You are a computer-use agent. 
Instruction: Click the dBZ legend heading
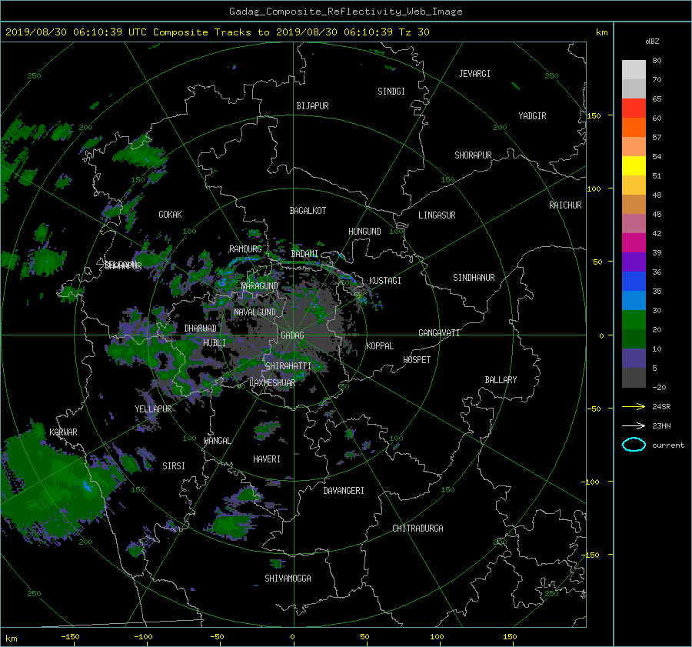click(652, 42)
